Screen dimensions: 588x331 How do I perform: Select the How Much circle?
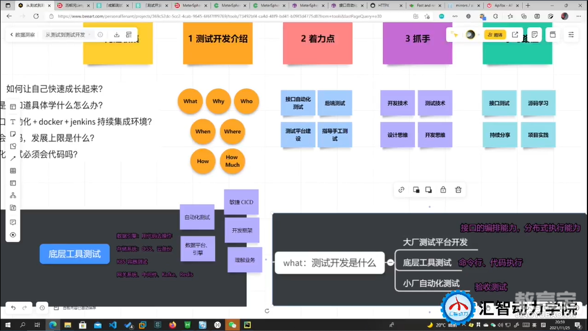pyautogui.click(x=232, y=161)
